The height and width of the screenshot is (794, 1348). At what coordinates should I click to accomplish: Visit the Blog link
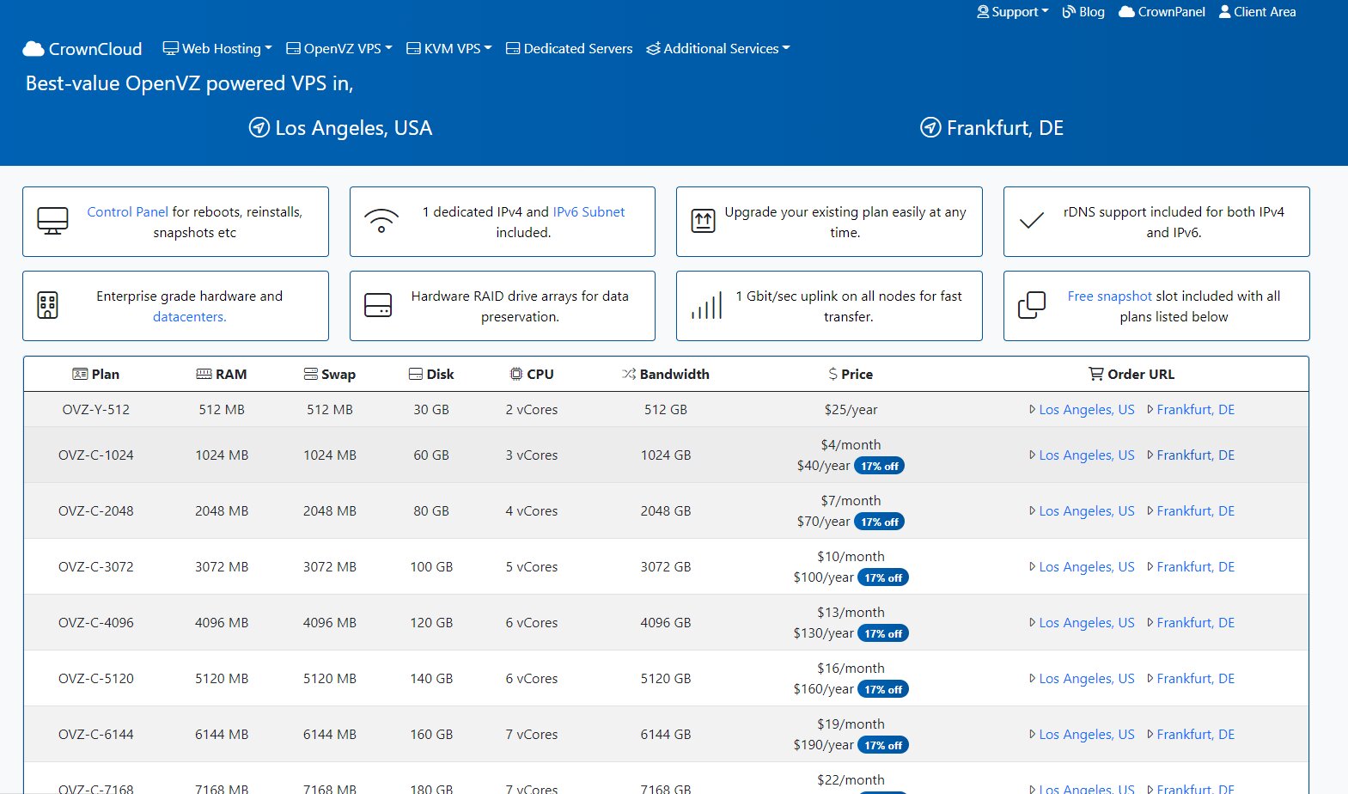pos(1083,12)
